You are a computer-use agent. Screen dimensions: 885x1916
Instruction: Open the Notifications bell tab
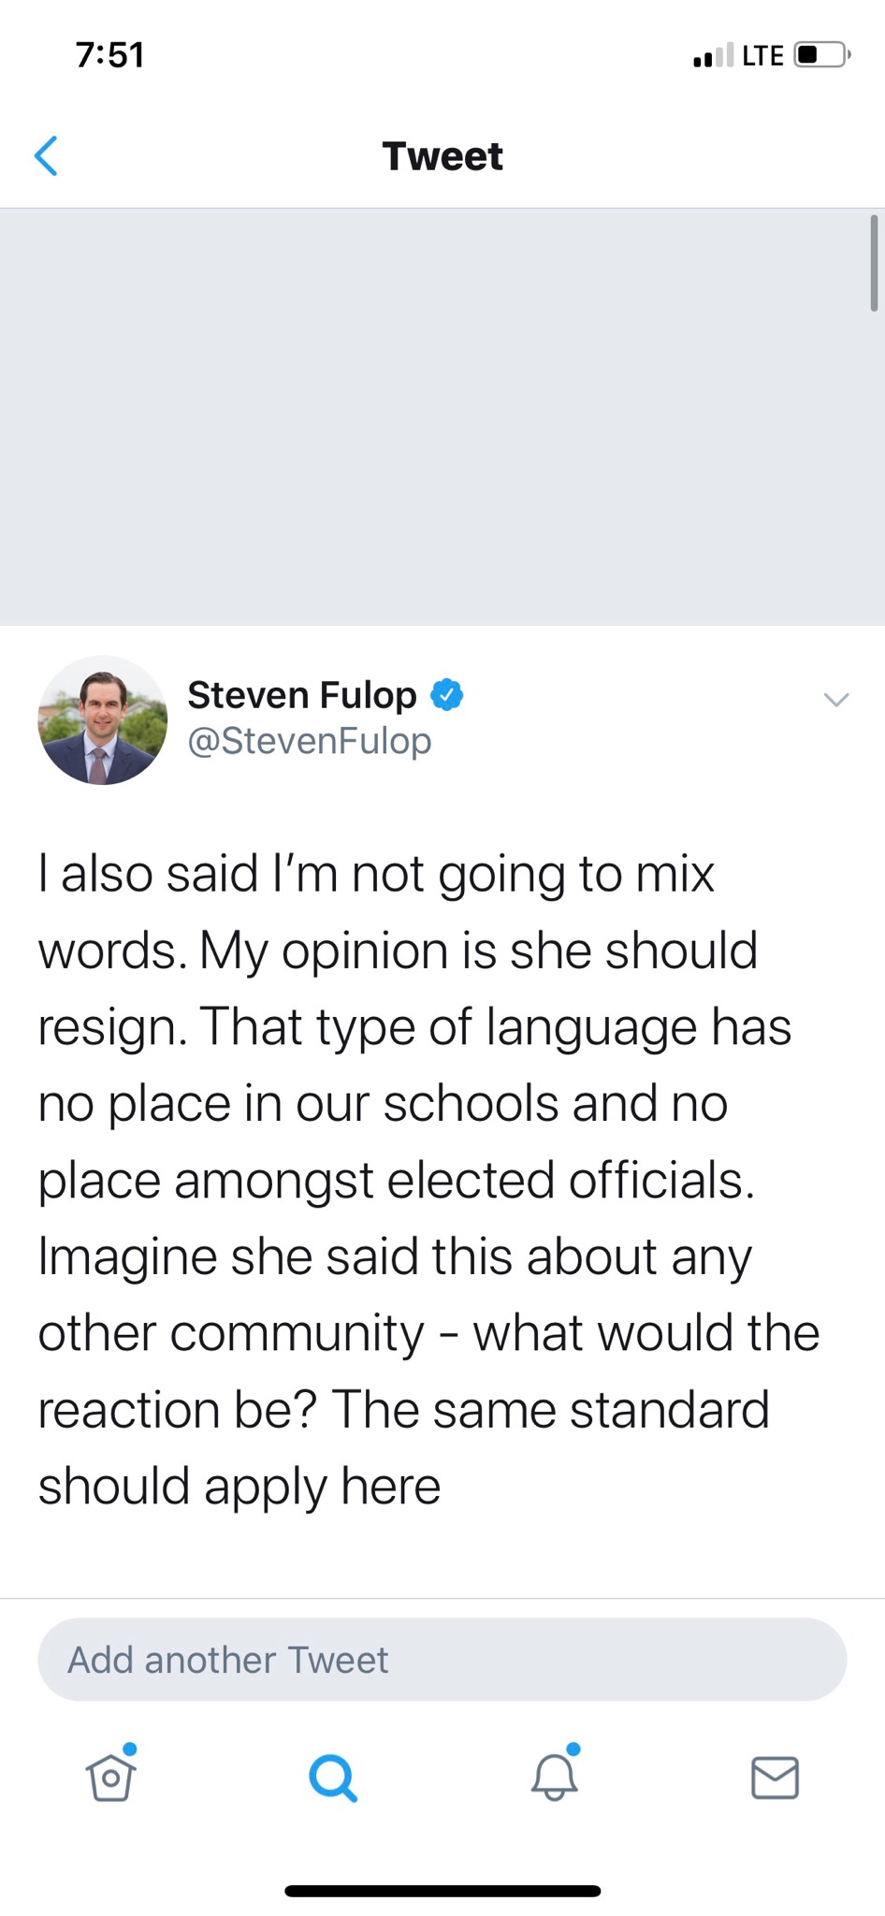[554, 1777]
